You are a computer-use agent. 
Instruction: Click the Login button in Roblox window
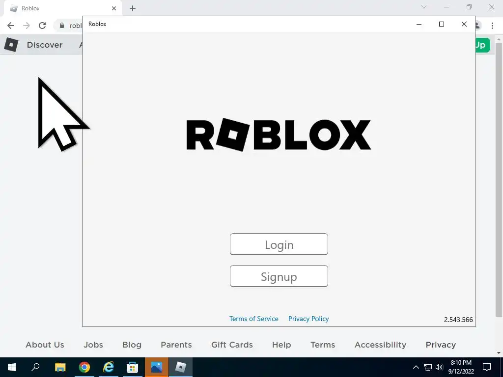point(279,244)
